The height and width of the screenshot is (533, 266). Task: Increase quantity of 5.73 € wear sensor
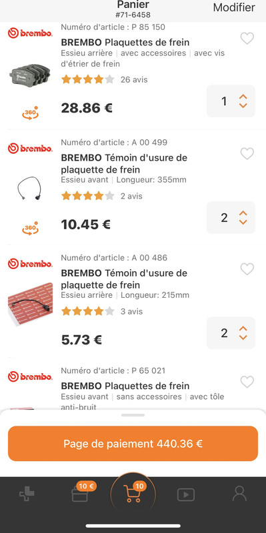point(243,328)
